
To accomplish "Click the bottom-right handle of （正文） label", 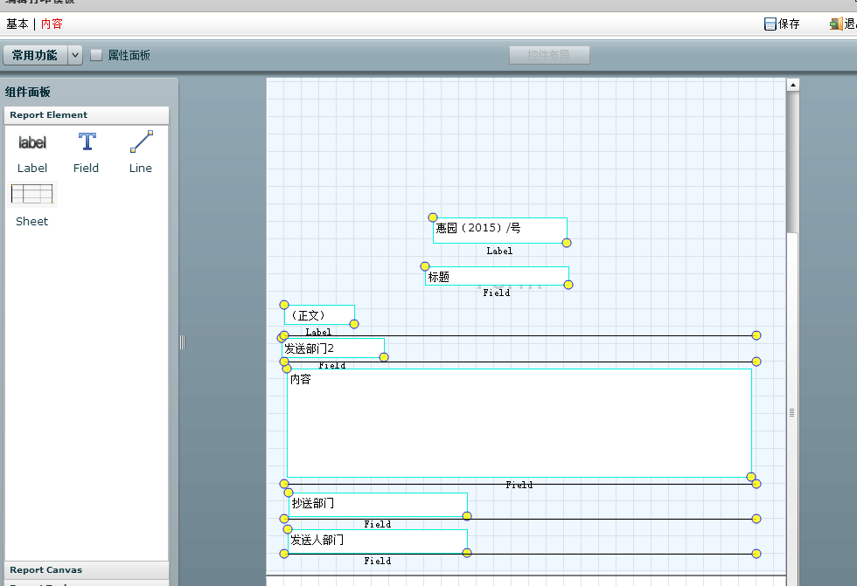I will 354,324.
